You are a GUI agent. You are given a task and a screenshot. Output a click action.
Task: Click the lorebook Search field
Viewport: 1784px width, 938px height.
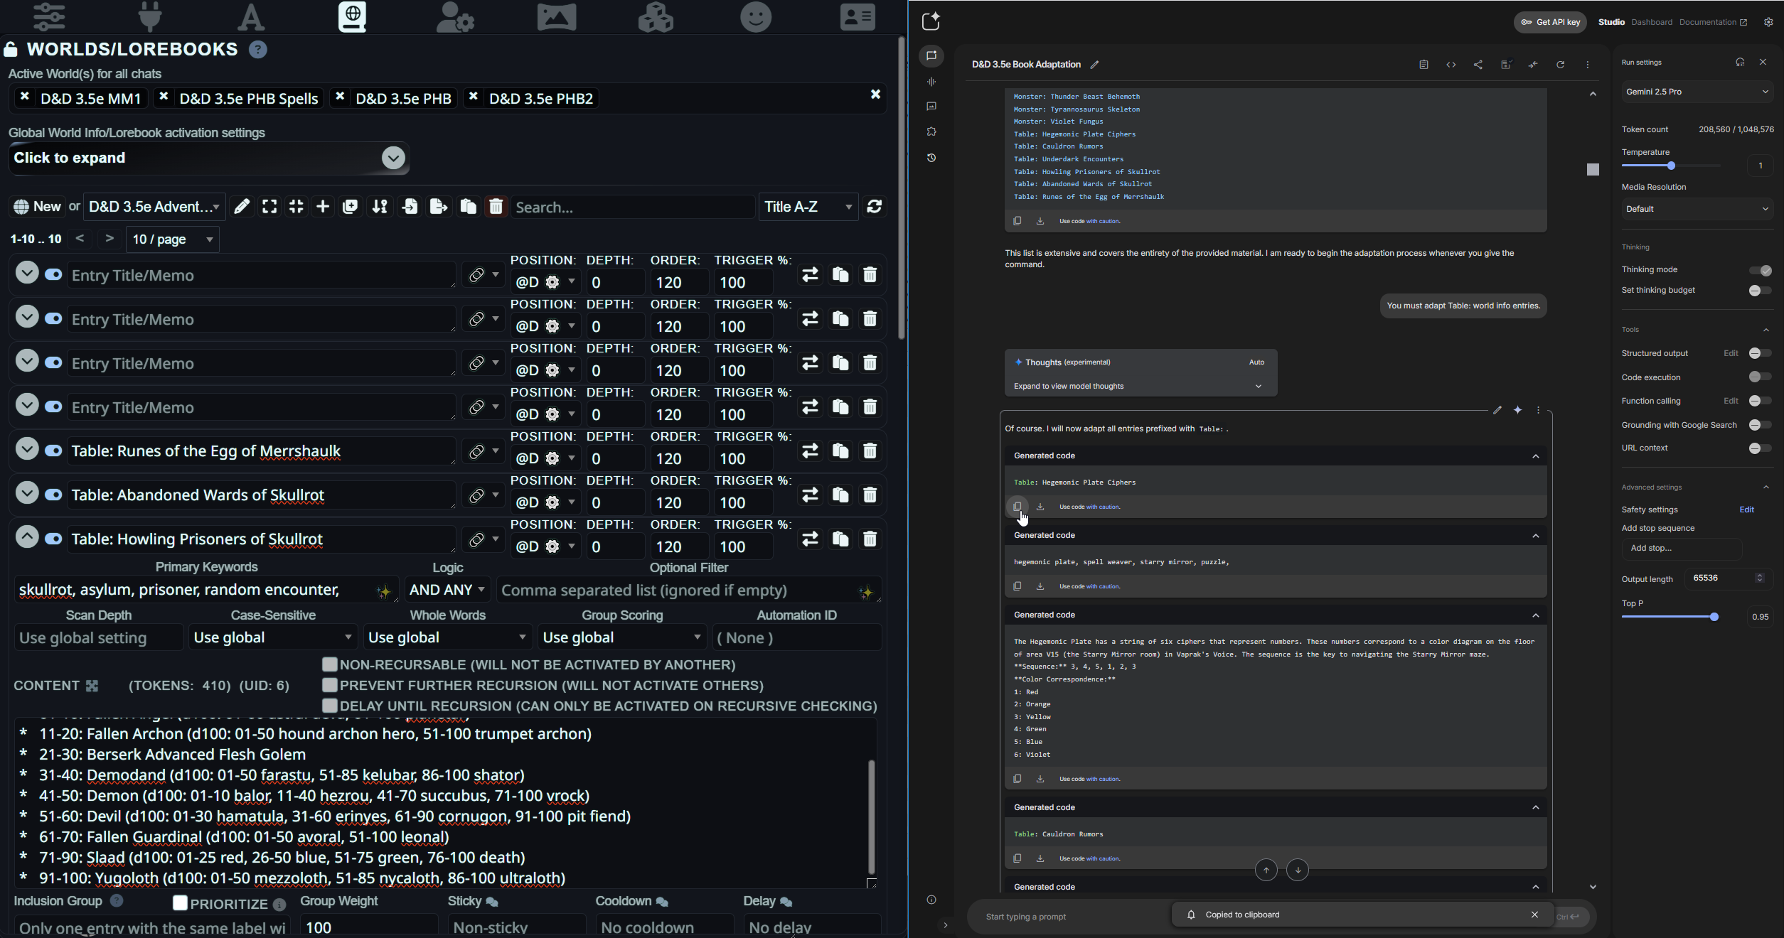click(633, 207)
